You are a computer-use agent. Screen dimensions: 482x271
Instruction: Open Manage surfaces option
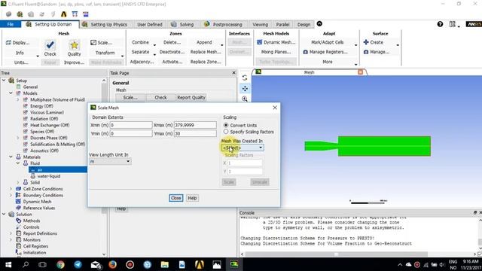point(377,52)
